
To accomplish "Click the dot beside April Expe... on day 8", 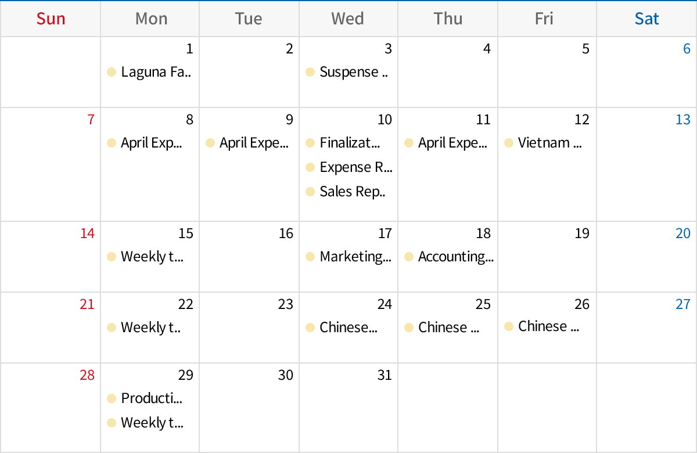I will click(x=112, y=142).
